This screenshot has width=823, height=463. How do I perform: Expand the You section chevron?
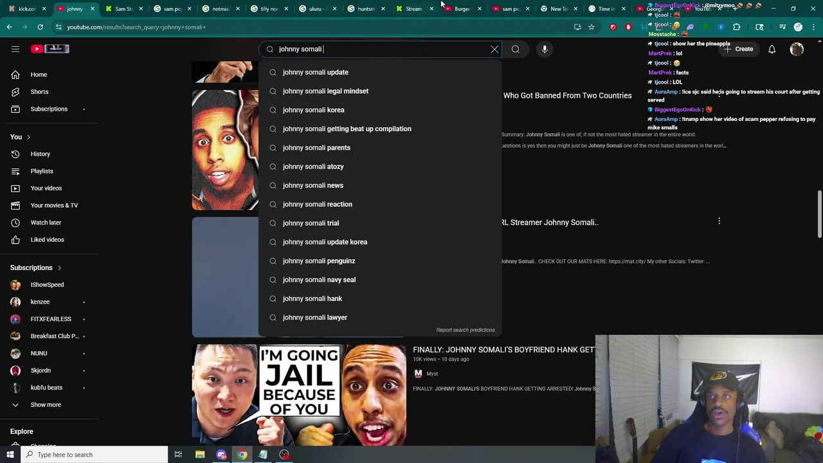pyautogui.click(x=28, y=137)
